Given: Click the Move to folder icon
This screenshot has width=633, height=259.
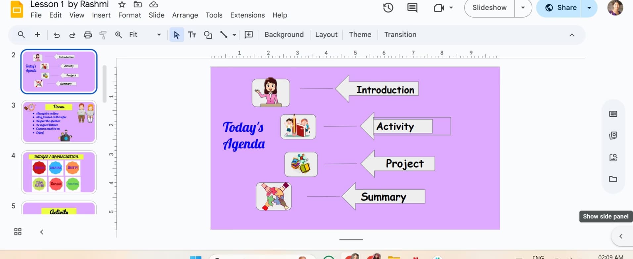Looking at the screenshot, I should pos(138,4).
